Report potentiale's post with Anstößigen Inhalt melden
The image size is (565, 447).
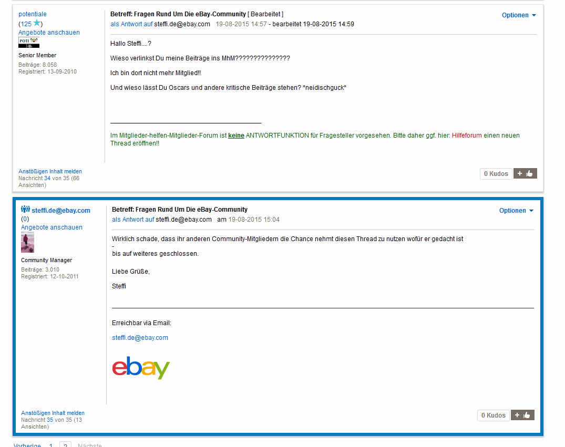(50, 171)
